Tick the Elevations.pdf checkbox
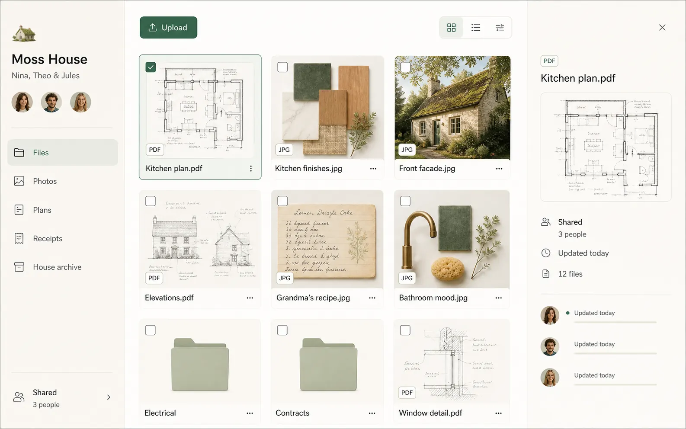 point(151,201)
